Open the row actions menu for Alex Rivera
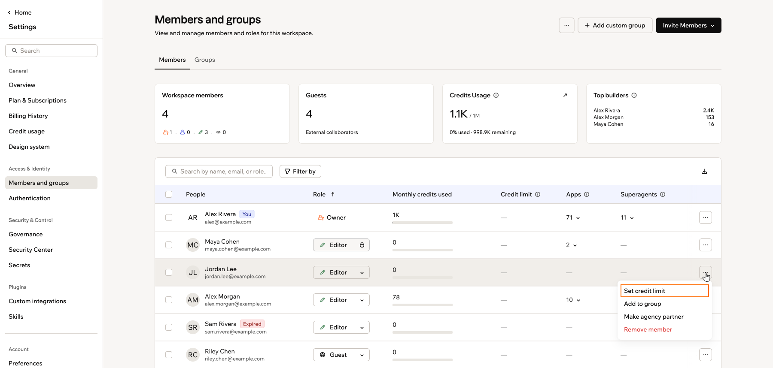 706,217
